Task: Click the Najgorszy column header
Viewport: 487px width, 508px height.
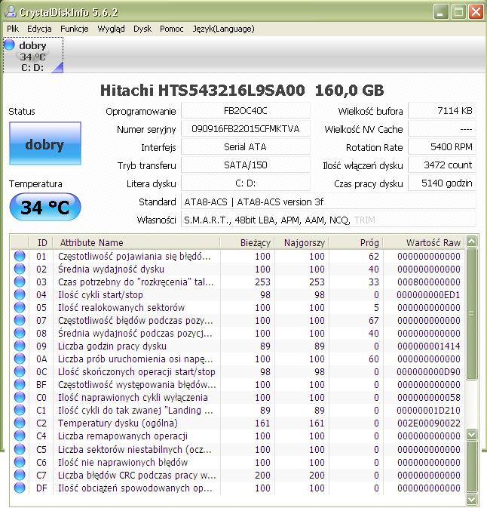Action: pyautogui.click(x=302, y=242)
